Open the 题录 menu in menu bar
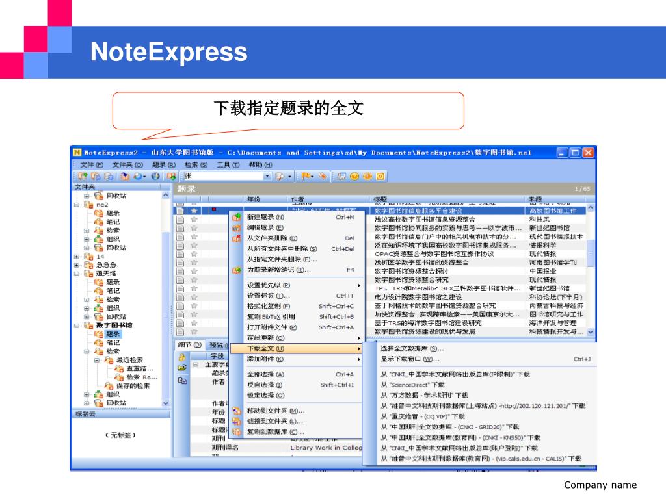The height and width of the screenshot is (499, 666). click(164, 164)
